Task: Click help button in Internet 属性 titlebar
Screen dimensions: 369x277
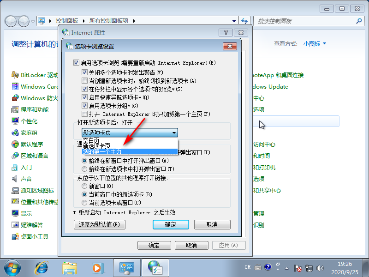Action: [226, 32]
